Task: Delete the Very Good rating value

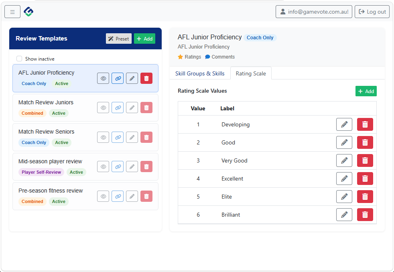Action: [365, 160]
